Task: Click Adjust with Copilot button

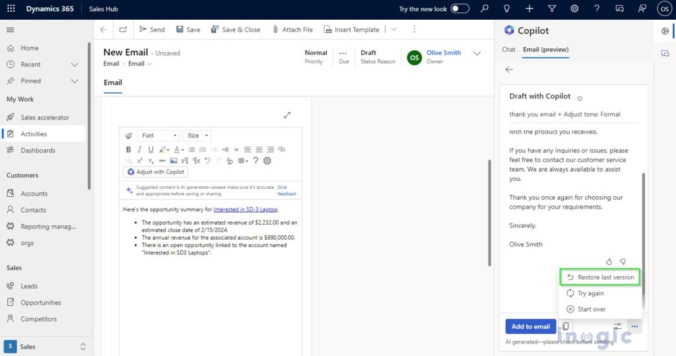Action: coord(156,172)
